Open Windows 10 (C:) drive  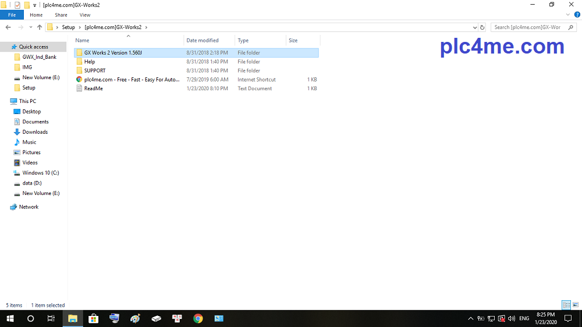click(41, 173)
